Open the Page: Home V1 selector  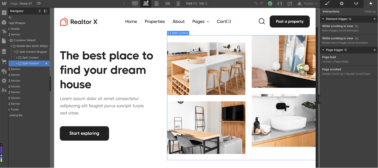click(x=22, y=4)
